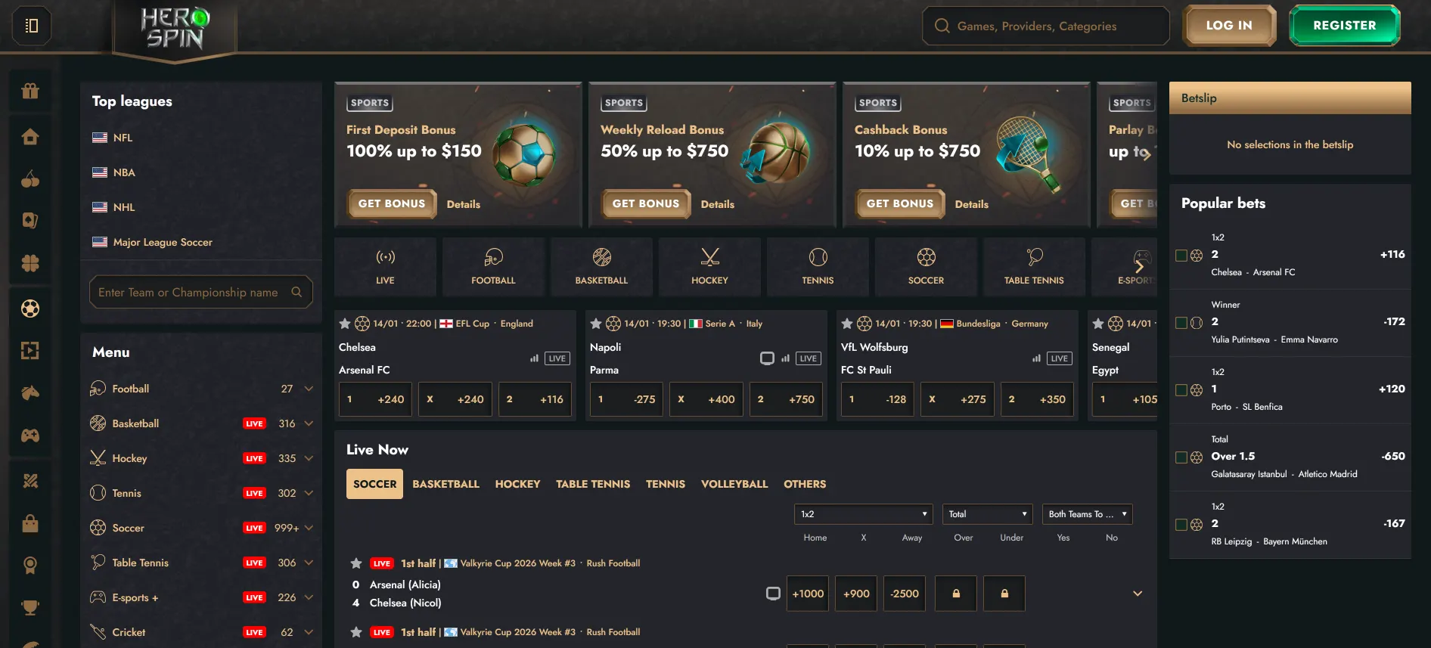The width and height of the screenshot is (1431, 648).
Task: Click the trophy icon in sidebar
Action: [30, 607]
